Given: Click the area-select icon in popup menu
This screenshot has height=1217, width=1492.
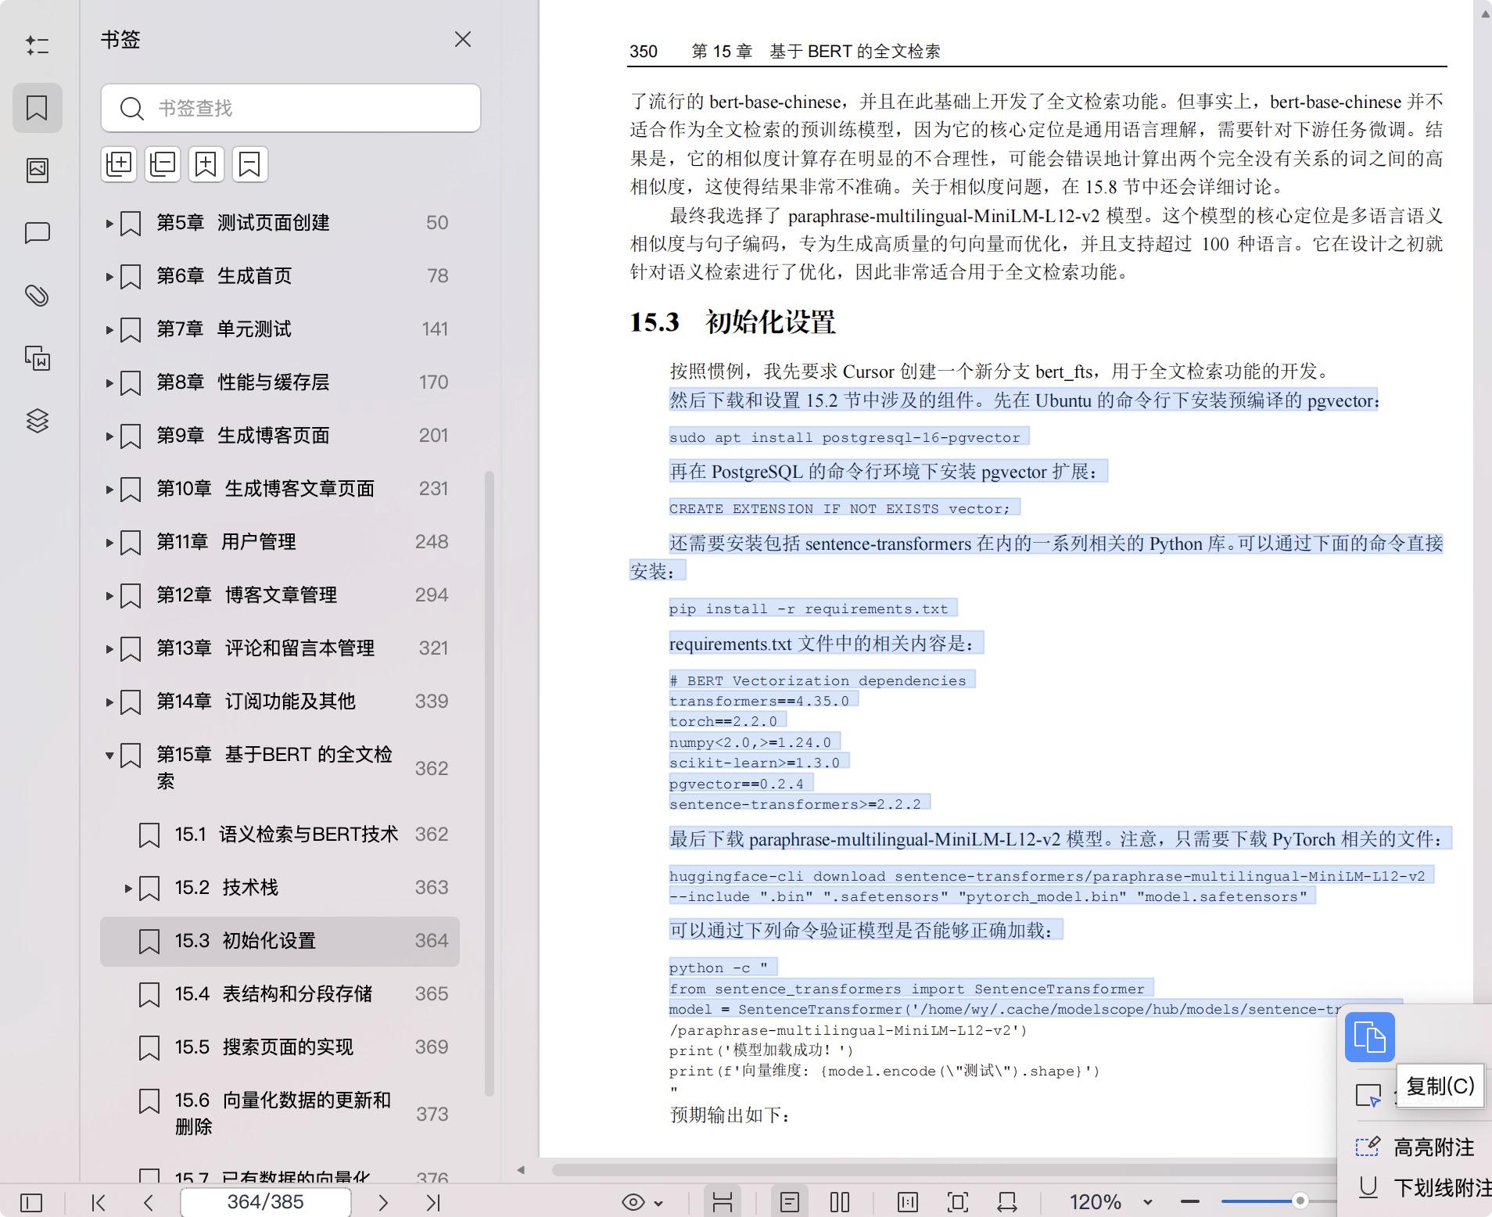Looking at the screenshot, I should coord(1368,1096).
